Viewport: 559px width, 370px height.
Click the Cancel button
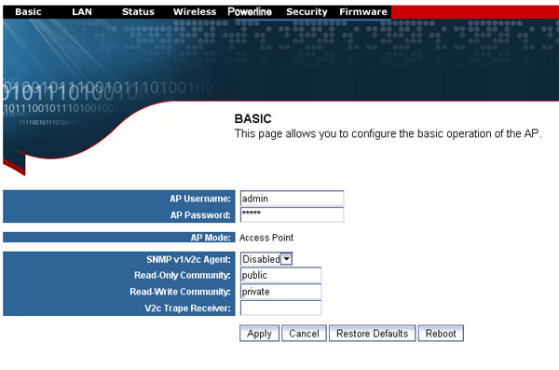pyautogui.click(x=304, y=334)
